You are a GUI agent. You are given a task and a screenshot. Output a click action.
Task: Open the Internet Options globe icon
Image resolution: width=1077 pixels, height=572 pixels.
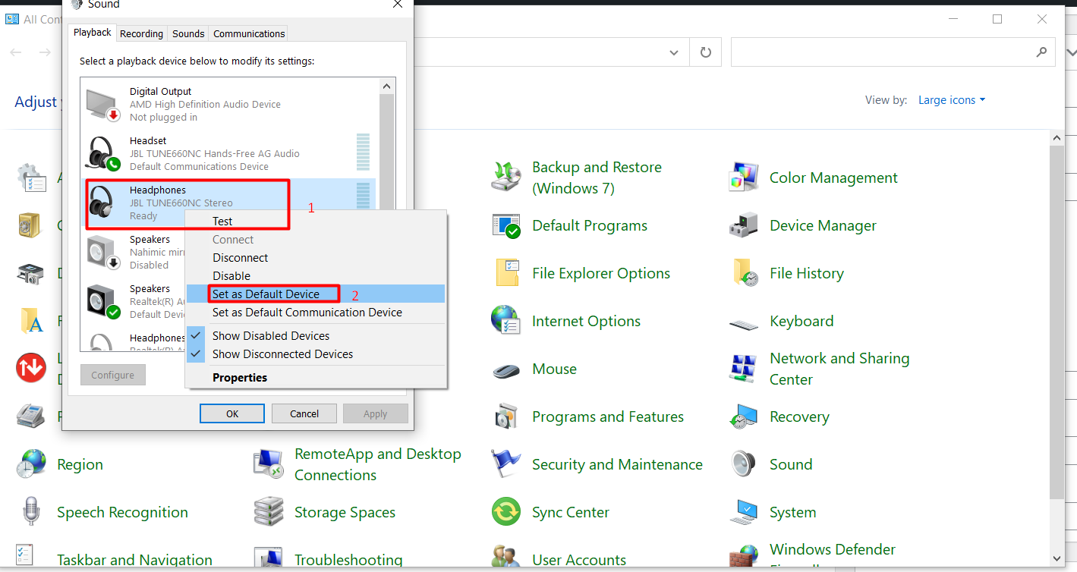point(505,322)
